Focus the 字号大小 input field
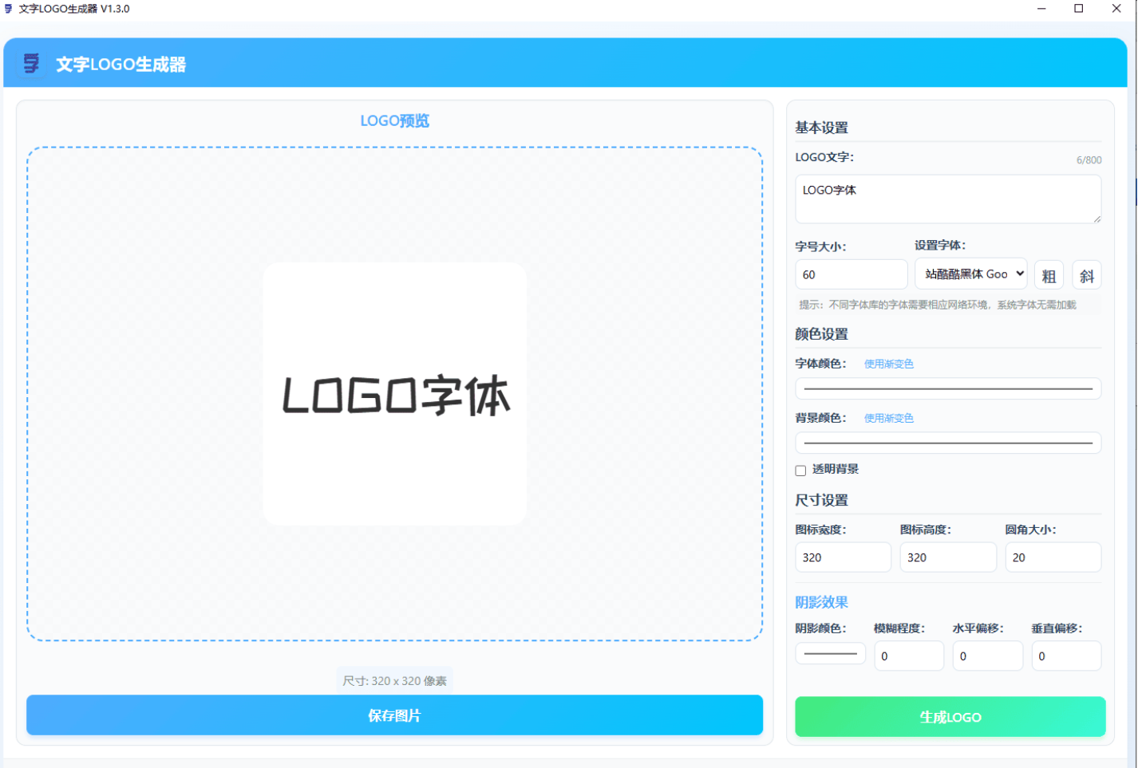Viewport: 1138px width, 768px height. pyautogui.click(x=851, y=274)
